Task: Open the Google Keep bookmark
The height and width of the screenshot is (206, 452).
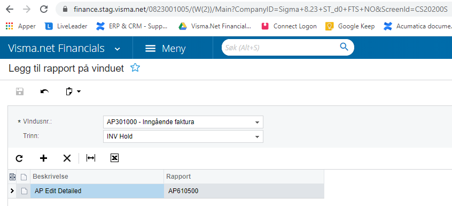Action: 350,26
